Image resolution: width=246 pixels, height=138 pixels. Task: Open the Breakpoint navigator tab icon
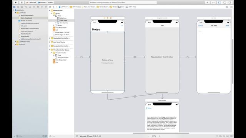pos(42,7)
